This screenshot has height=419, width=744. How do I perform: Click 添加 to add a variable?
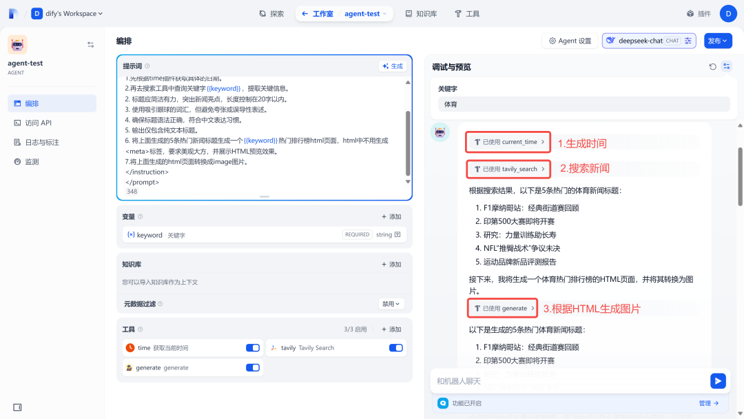pyautogui.click(x=391, y=216)
